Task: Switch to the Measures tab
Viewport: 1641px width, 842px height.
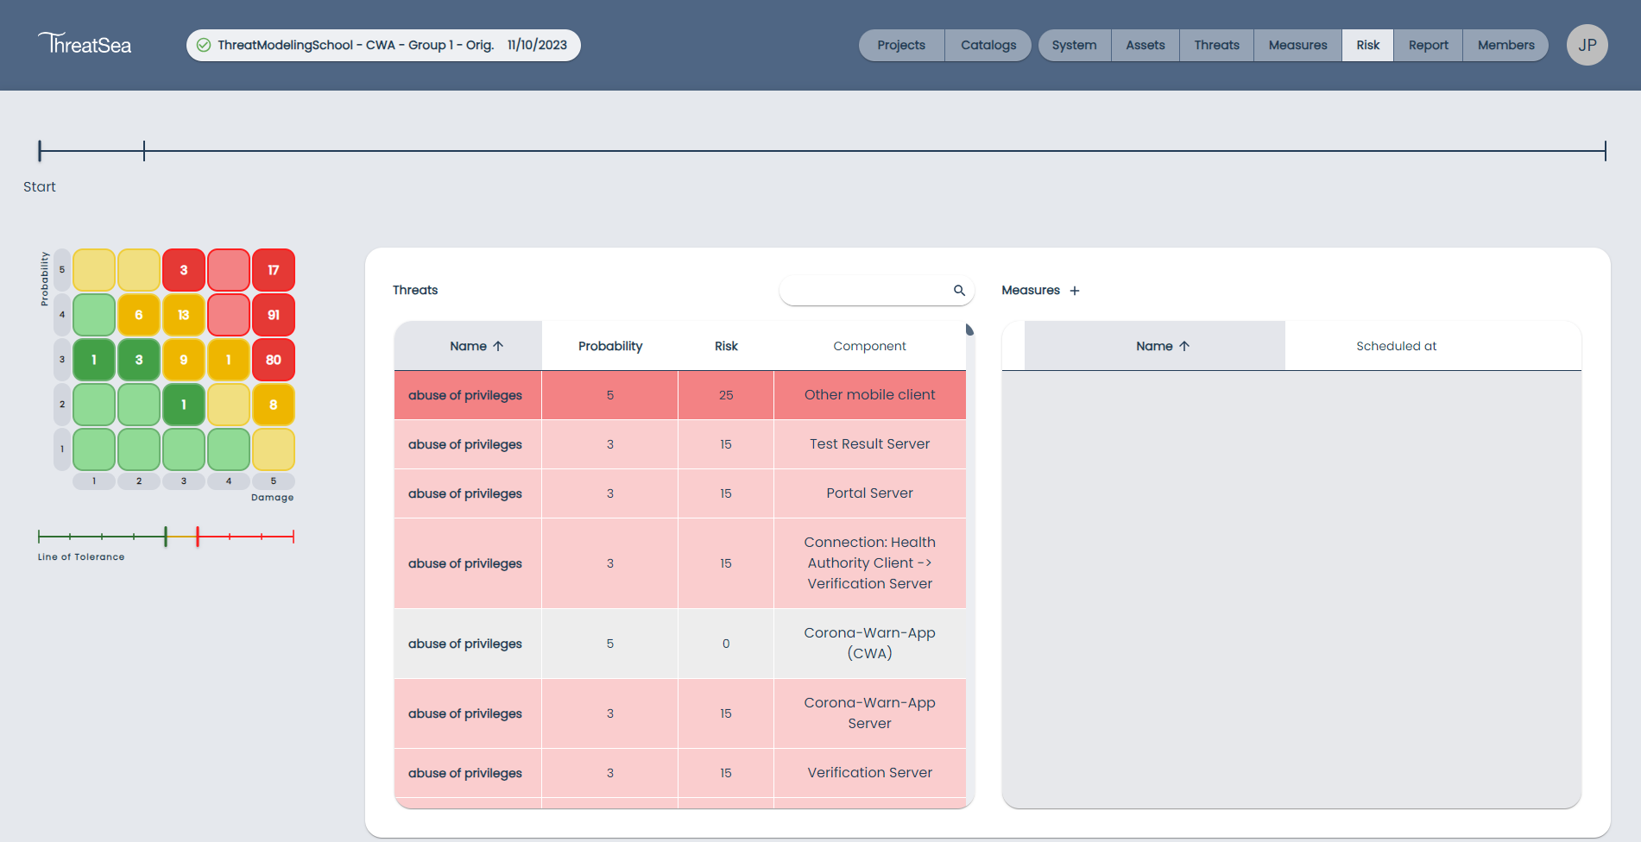Action: point(1297,45)
